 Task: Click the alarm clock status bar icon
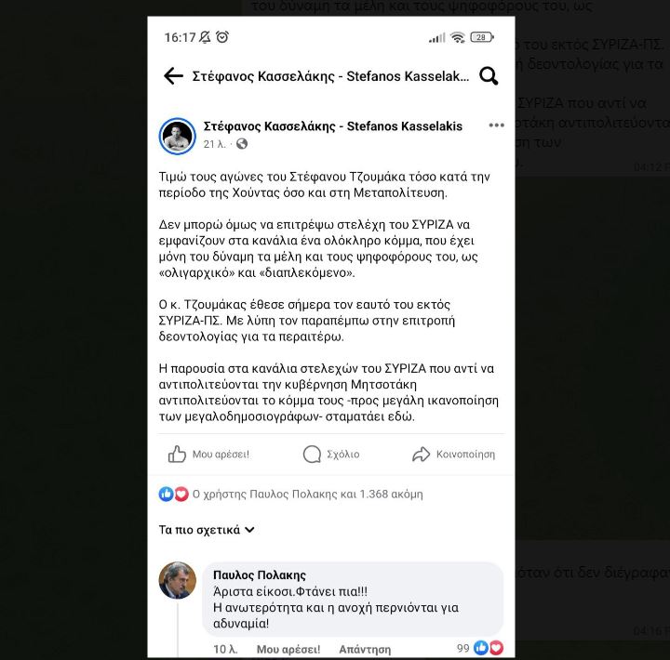click(x=222, y=37)
